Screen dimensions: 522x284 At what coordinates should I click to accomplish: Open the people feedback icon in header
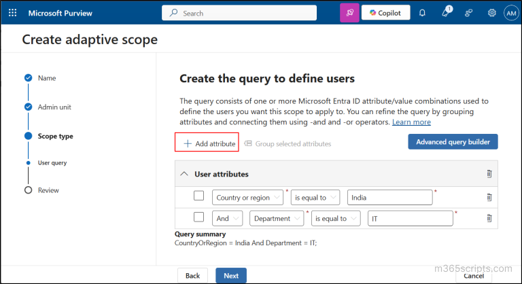(x=469, y=13)
